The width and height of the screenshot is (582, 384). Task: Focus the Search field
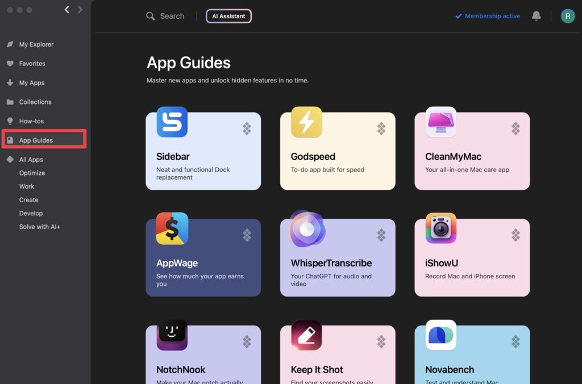tap(172, 16)
